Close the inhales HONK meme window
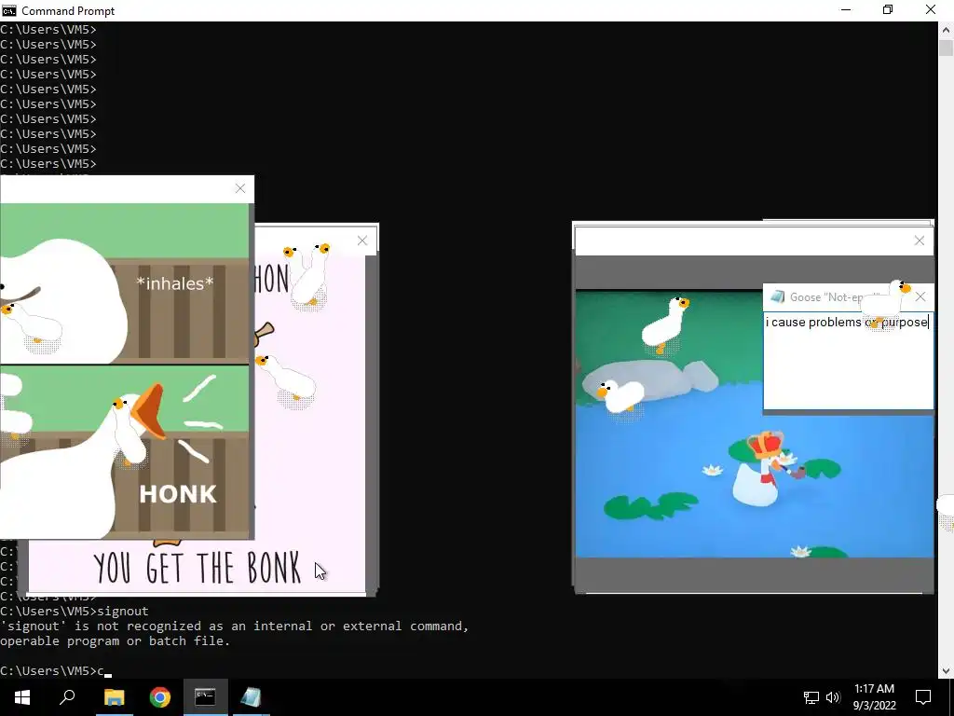Screen dimensions: 954x716 point(240,188)
